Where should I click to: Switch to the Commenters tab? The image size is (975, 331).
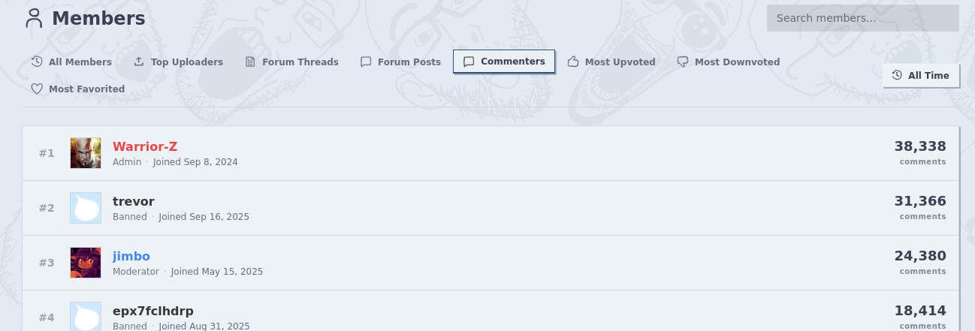coord(504,62)
